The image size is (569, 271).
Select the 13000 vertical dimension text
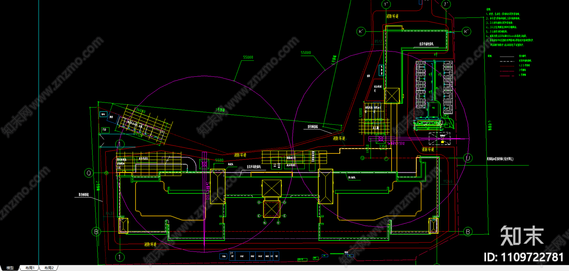pyautogui.click(x=361, y=113)
